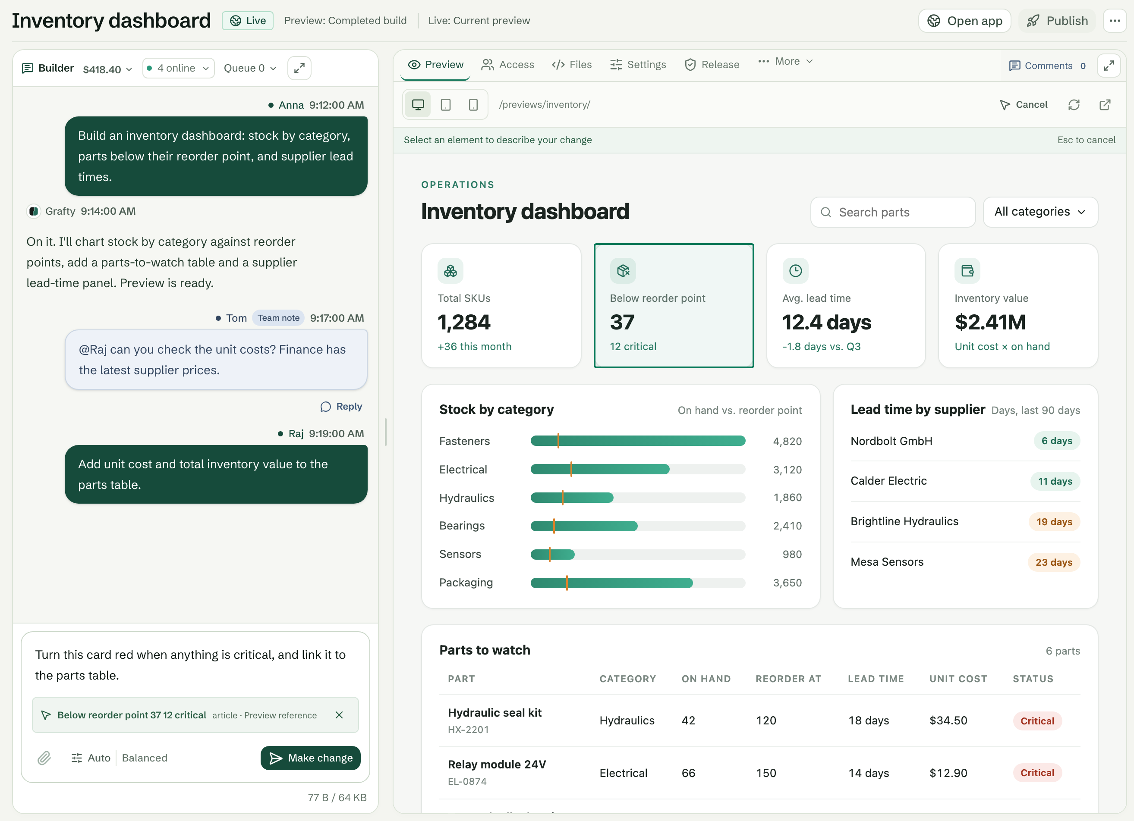Focus the Search parts field

coord(892,212)
